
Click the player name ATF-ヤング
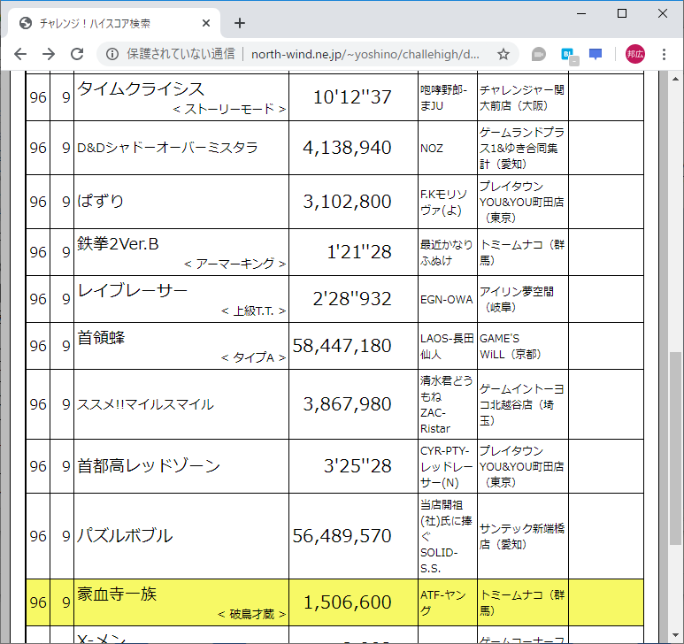click(x=443, y=602)
